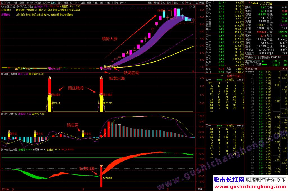The image size is (288, 191).
Task: Click the 统计 toolbar button
Action: coord(169,3)
